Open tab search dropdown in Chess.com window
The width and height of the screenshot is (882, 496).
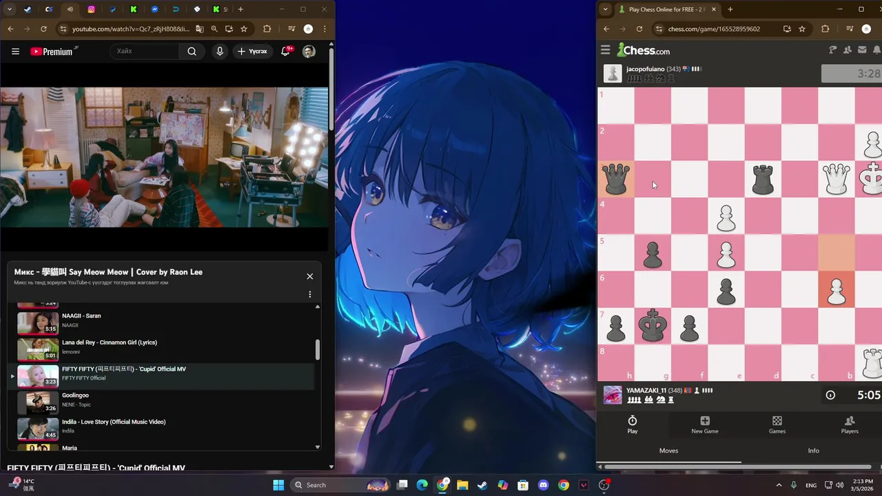(x=605, y=10)
